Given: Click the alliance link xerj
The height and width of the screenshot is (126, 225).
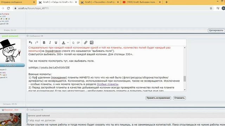Looking at the screenshot, I should click(4, 72).
